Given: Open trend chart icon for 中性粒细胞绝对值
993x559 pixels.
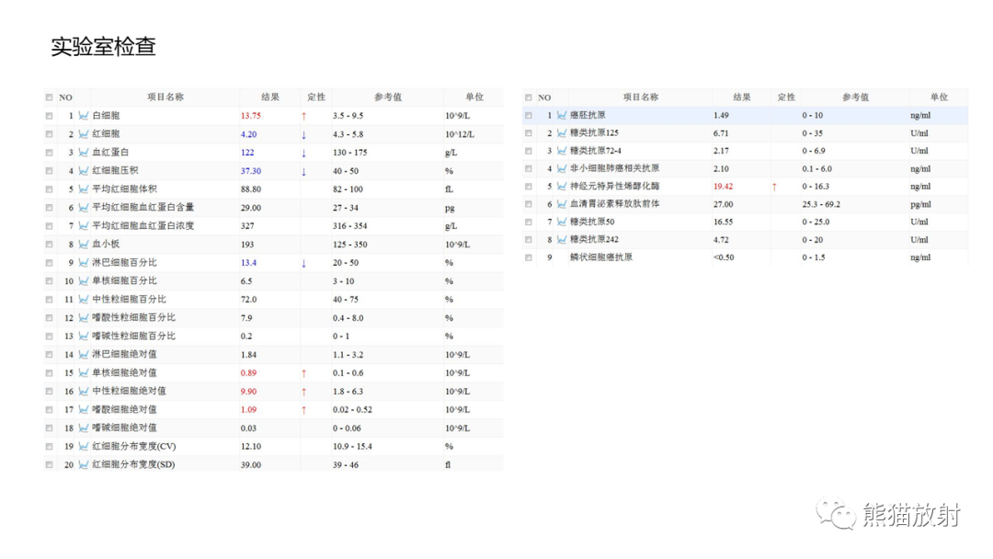Looking at the screenshot, I should 83,392.
